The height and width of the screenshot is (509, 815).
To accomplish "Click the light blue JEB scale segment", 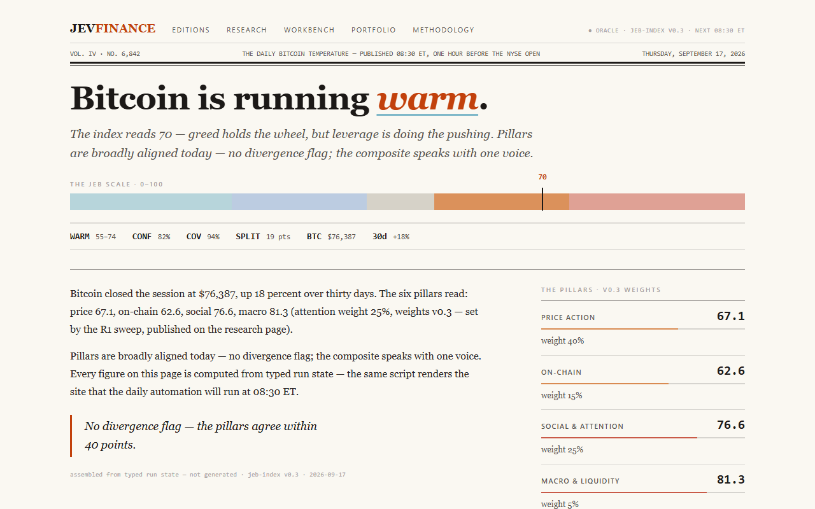I will click(x=299, y=202).
